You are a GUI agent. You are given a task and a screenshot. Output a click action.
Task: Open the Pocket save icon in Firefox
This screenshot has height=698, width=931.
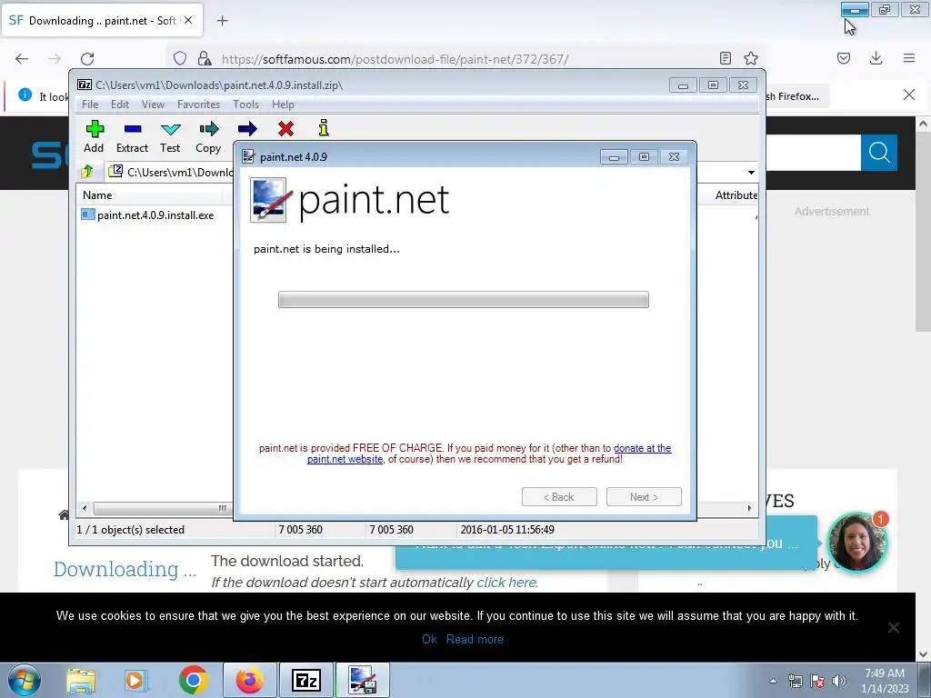844,58
